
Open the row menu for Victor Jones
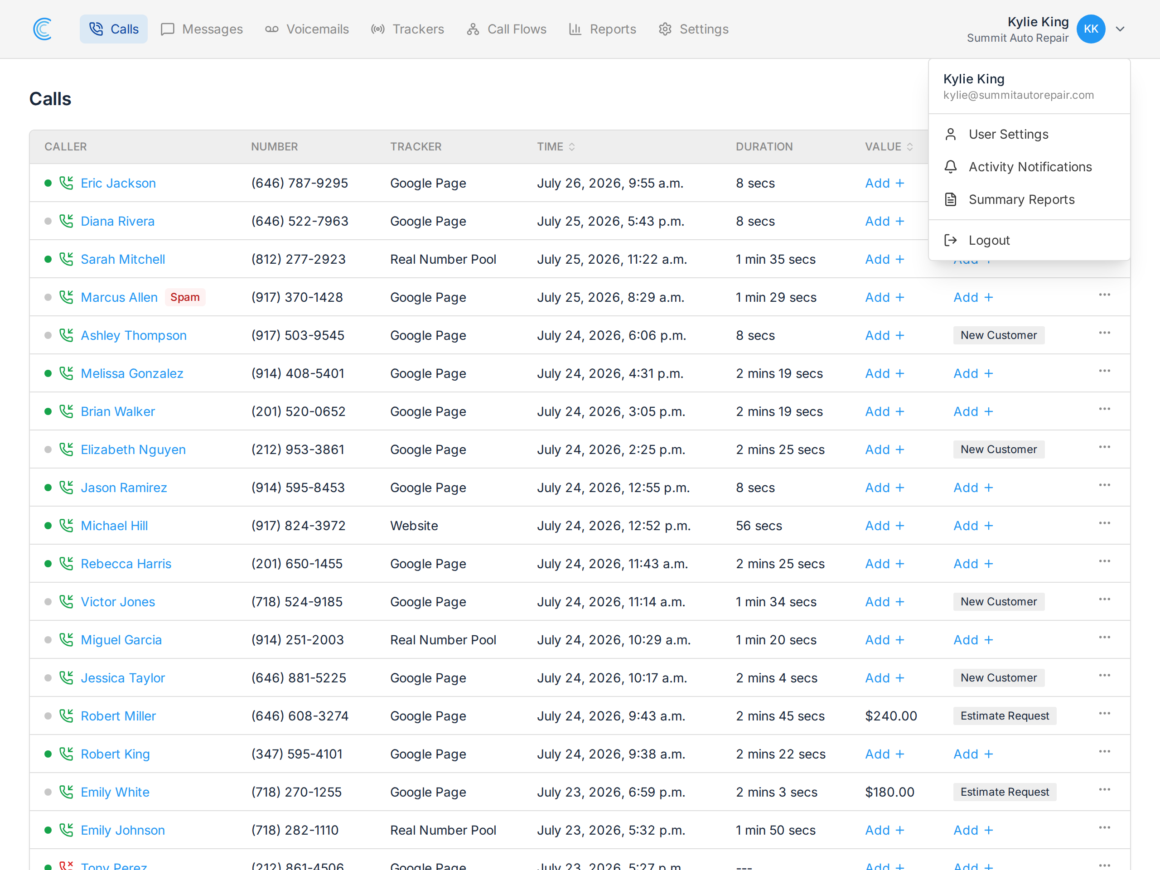1104,599
